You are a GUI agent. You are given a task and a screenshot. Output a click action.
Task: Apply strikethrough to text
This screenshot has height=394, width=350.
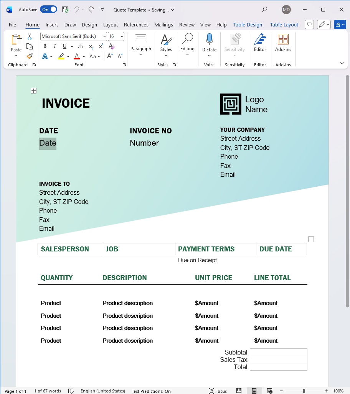[81, 46]
